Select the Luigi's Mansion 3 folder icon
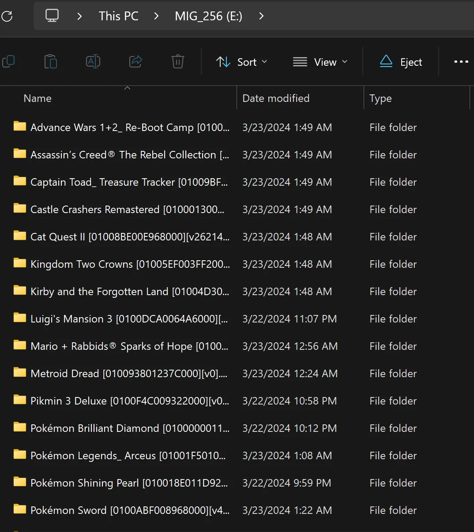 click(x=19, y=318)
